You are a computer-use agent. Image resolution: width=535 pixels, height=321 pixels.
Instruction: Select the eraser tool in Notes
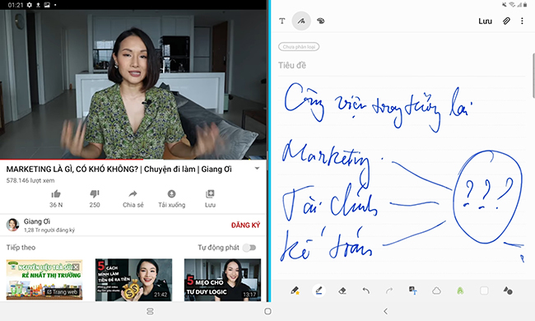click(x=342, y=291)
